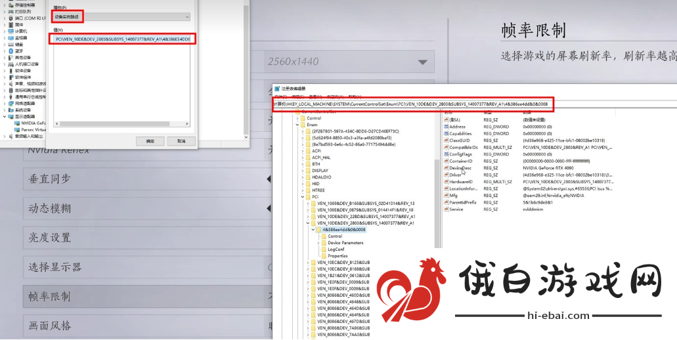Image resolution: width=677 pixels, height=340 pixels.
Task: Open the 属性(P) property dropdown
Action: click(121, 17)
